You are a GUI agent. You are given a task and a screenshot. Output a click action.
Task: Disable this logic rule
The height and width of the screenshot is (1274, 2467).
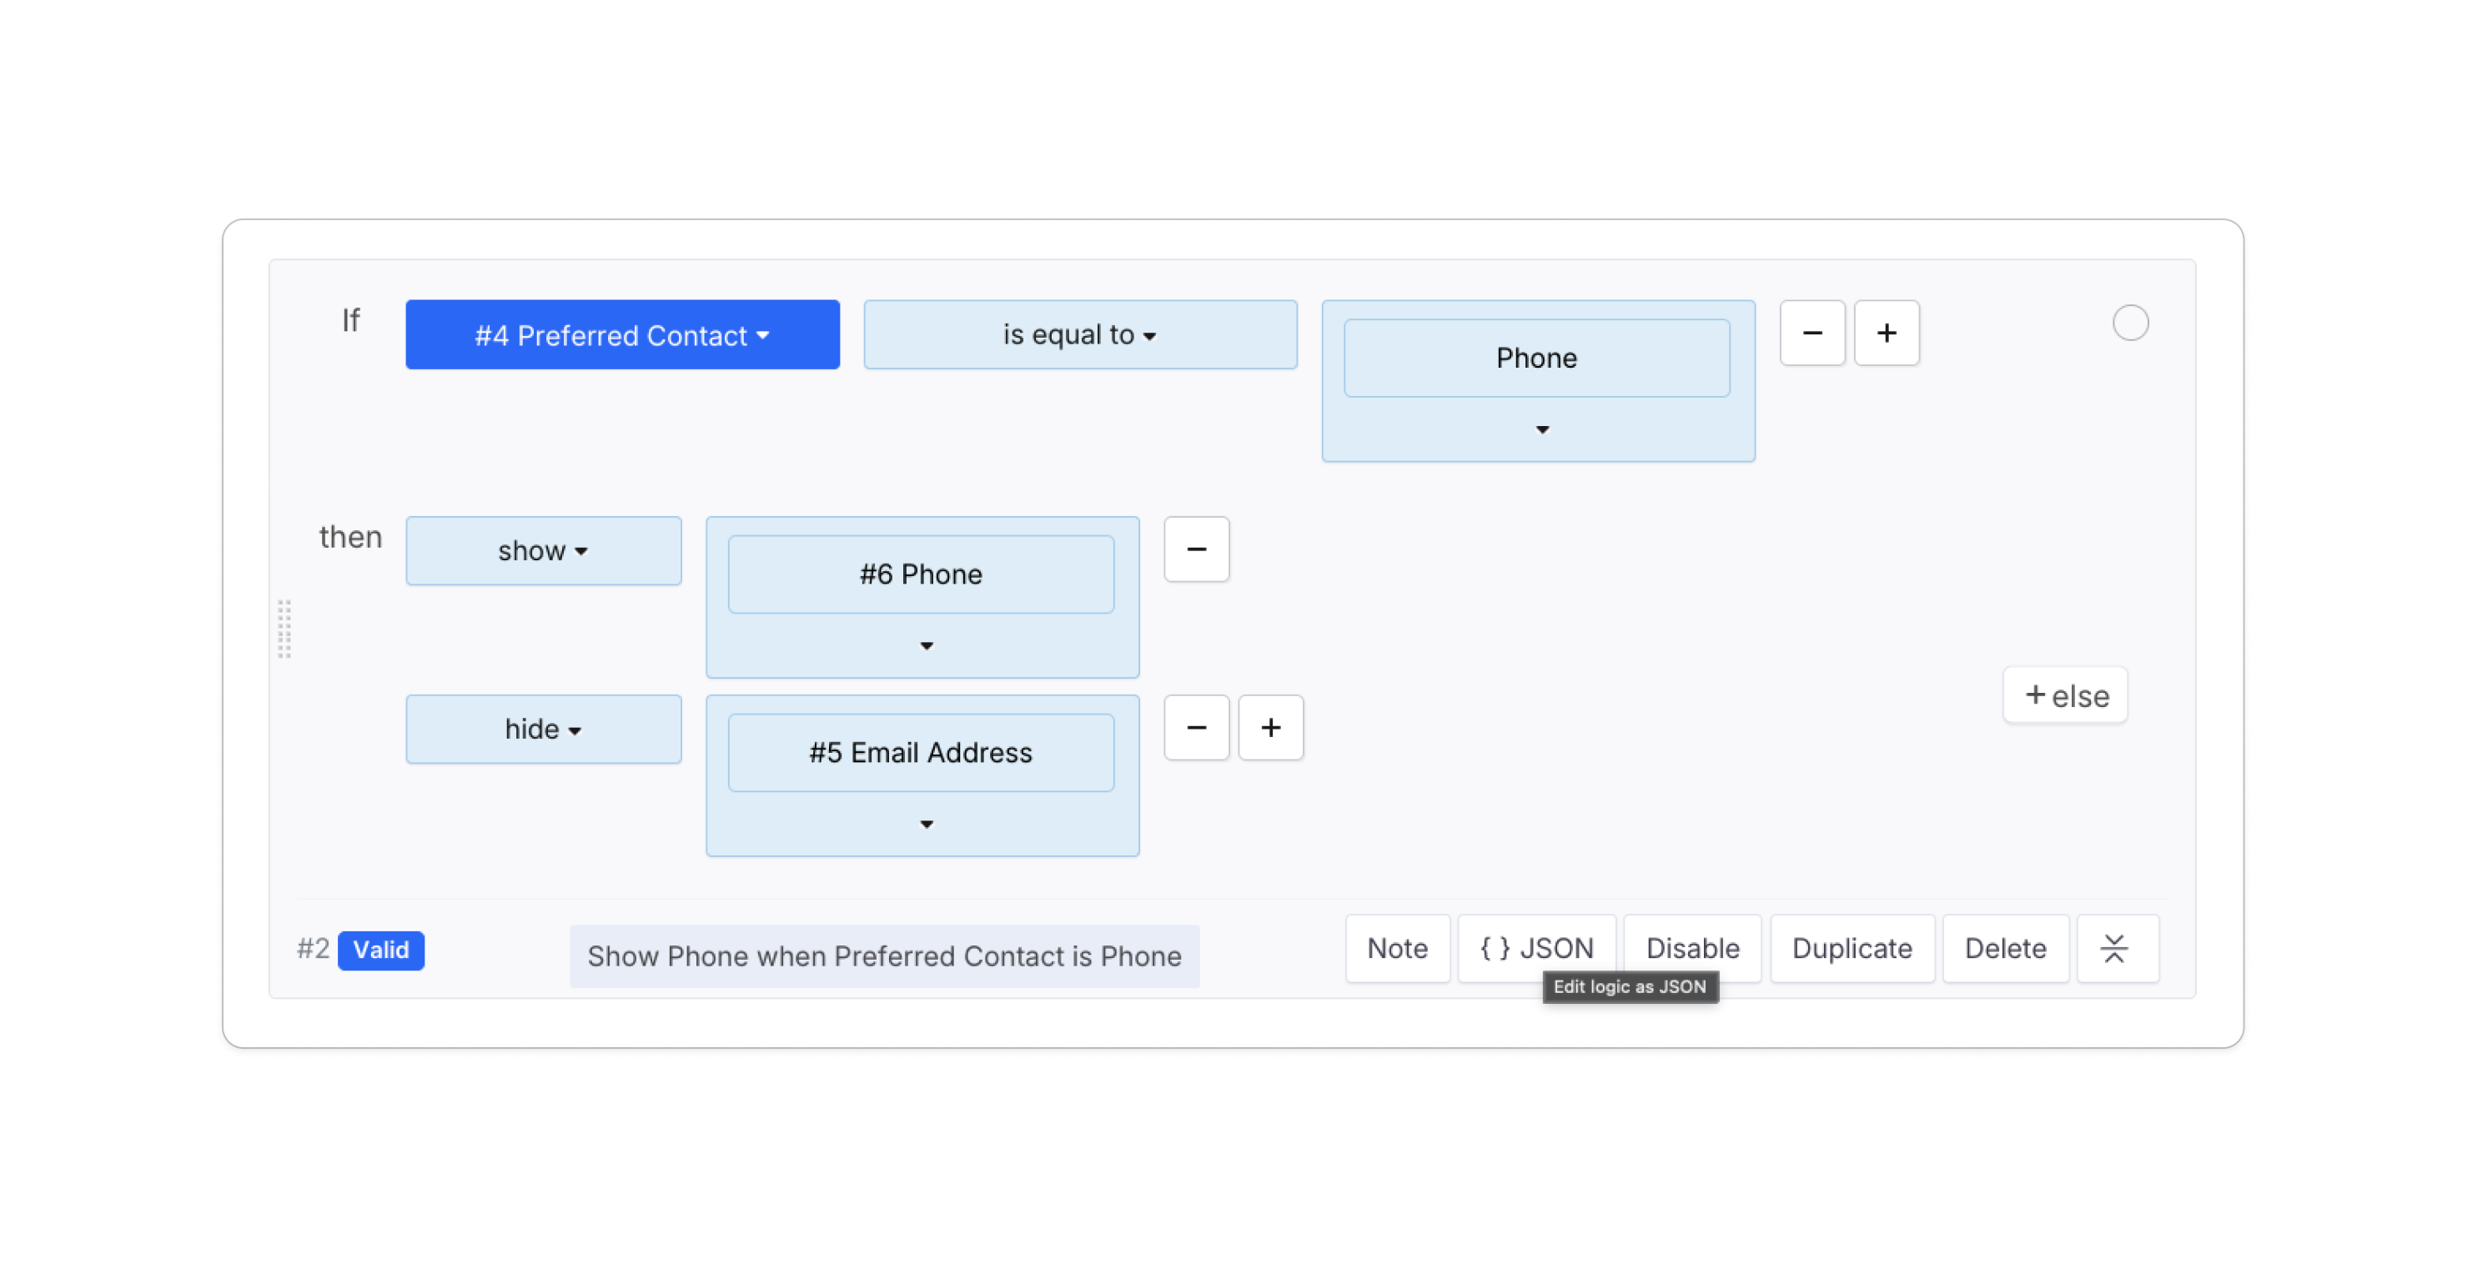(x=1692, y=949)
